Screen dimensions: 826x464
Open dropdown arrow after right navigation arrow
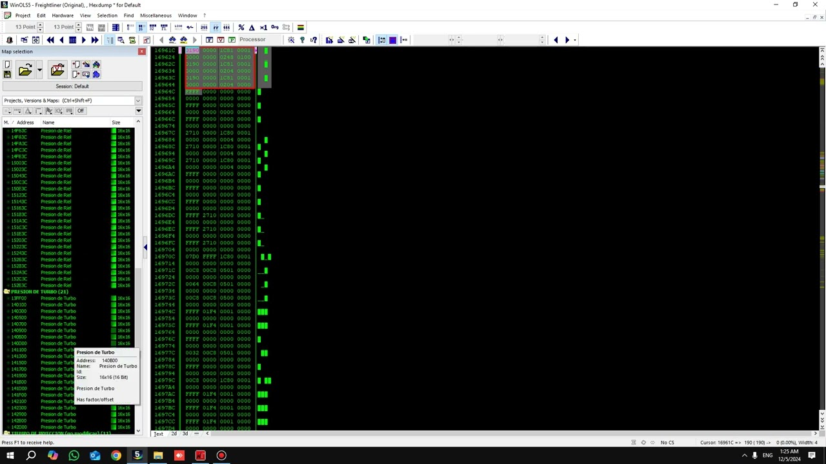pyautogui.click(x=575, y=40)
